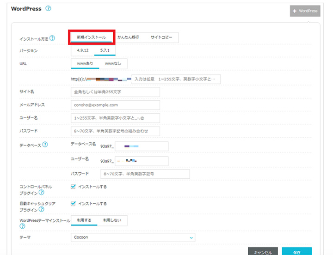The height and width of the screenshot is (255, 333).
Task: Click the ユーザー名 field below メールアドレス
Action: tap(115, 118)
